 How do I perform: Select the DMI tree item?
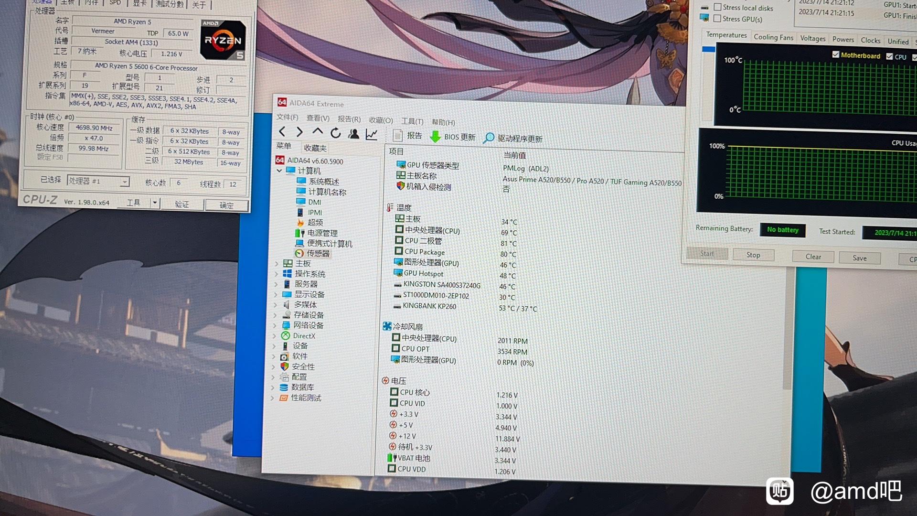[309, 202]
